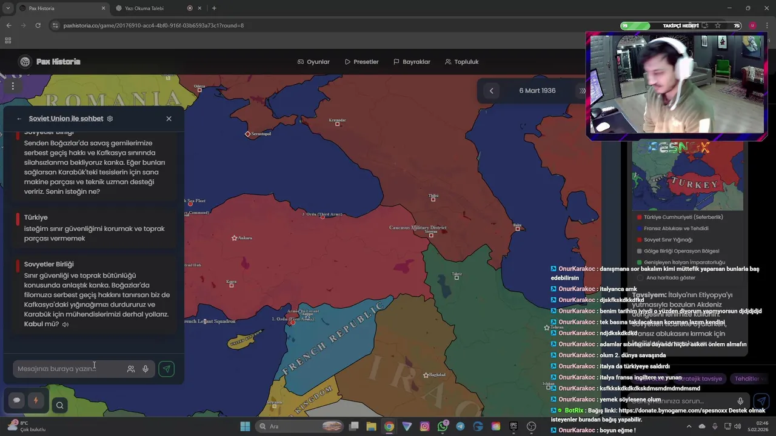Advance with the double-chevron next to date
The height and width of the screenshot is (436, 776).
click(x=583, y=91)
